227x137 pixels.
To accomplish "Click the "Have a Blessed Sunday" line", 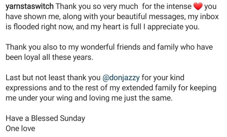I will pos(45,118).
